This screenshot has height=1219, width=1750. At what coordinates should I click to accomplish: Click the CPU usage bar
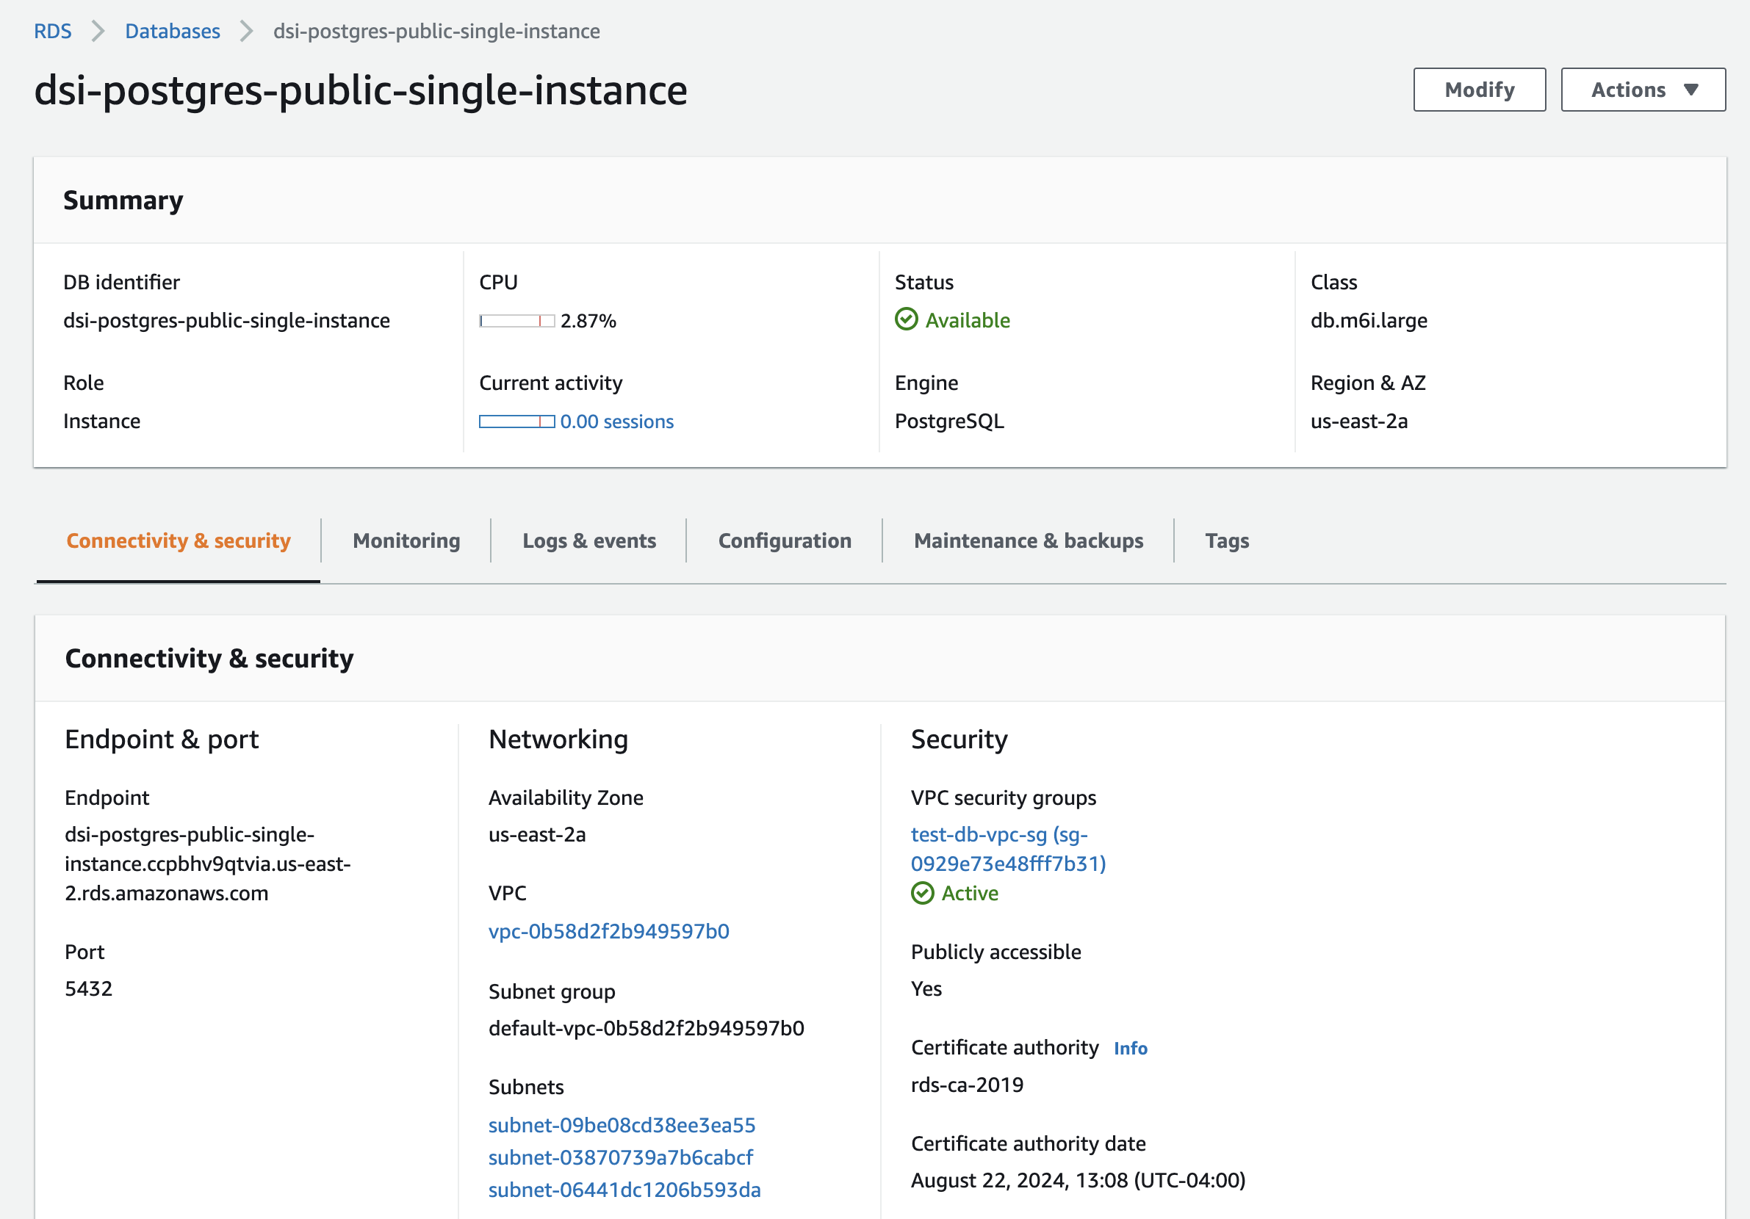click(516, 321)
